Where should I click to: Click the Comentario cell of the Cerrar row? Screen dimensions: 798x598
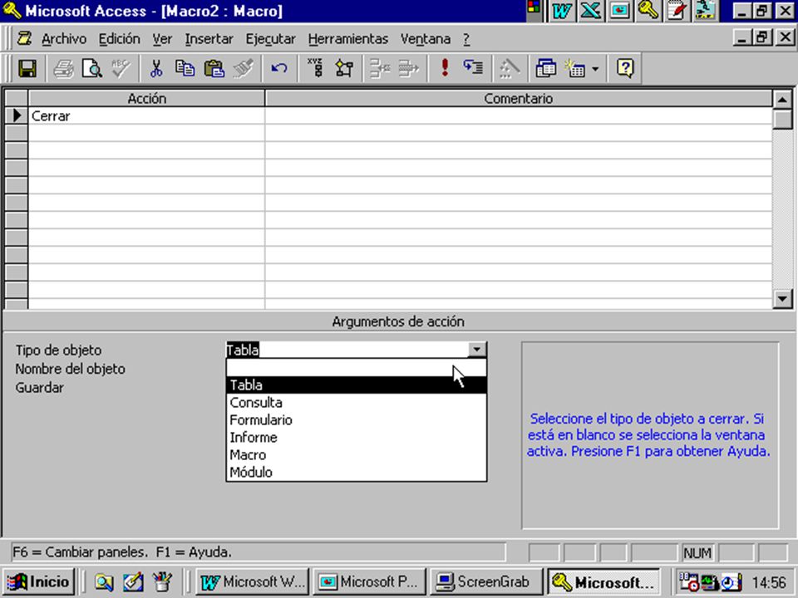point(518,116)
